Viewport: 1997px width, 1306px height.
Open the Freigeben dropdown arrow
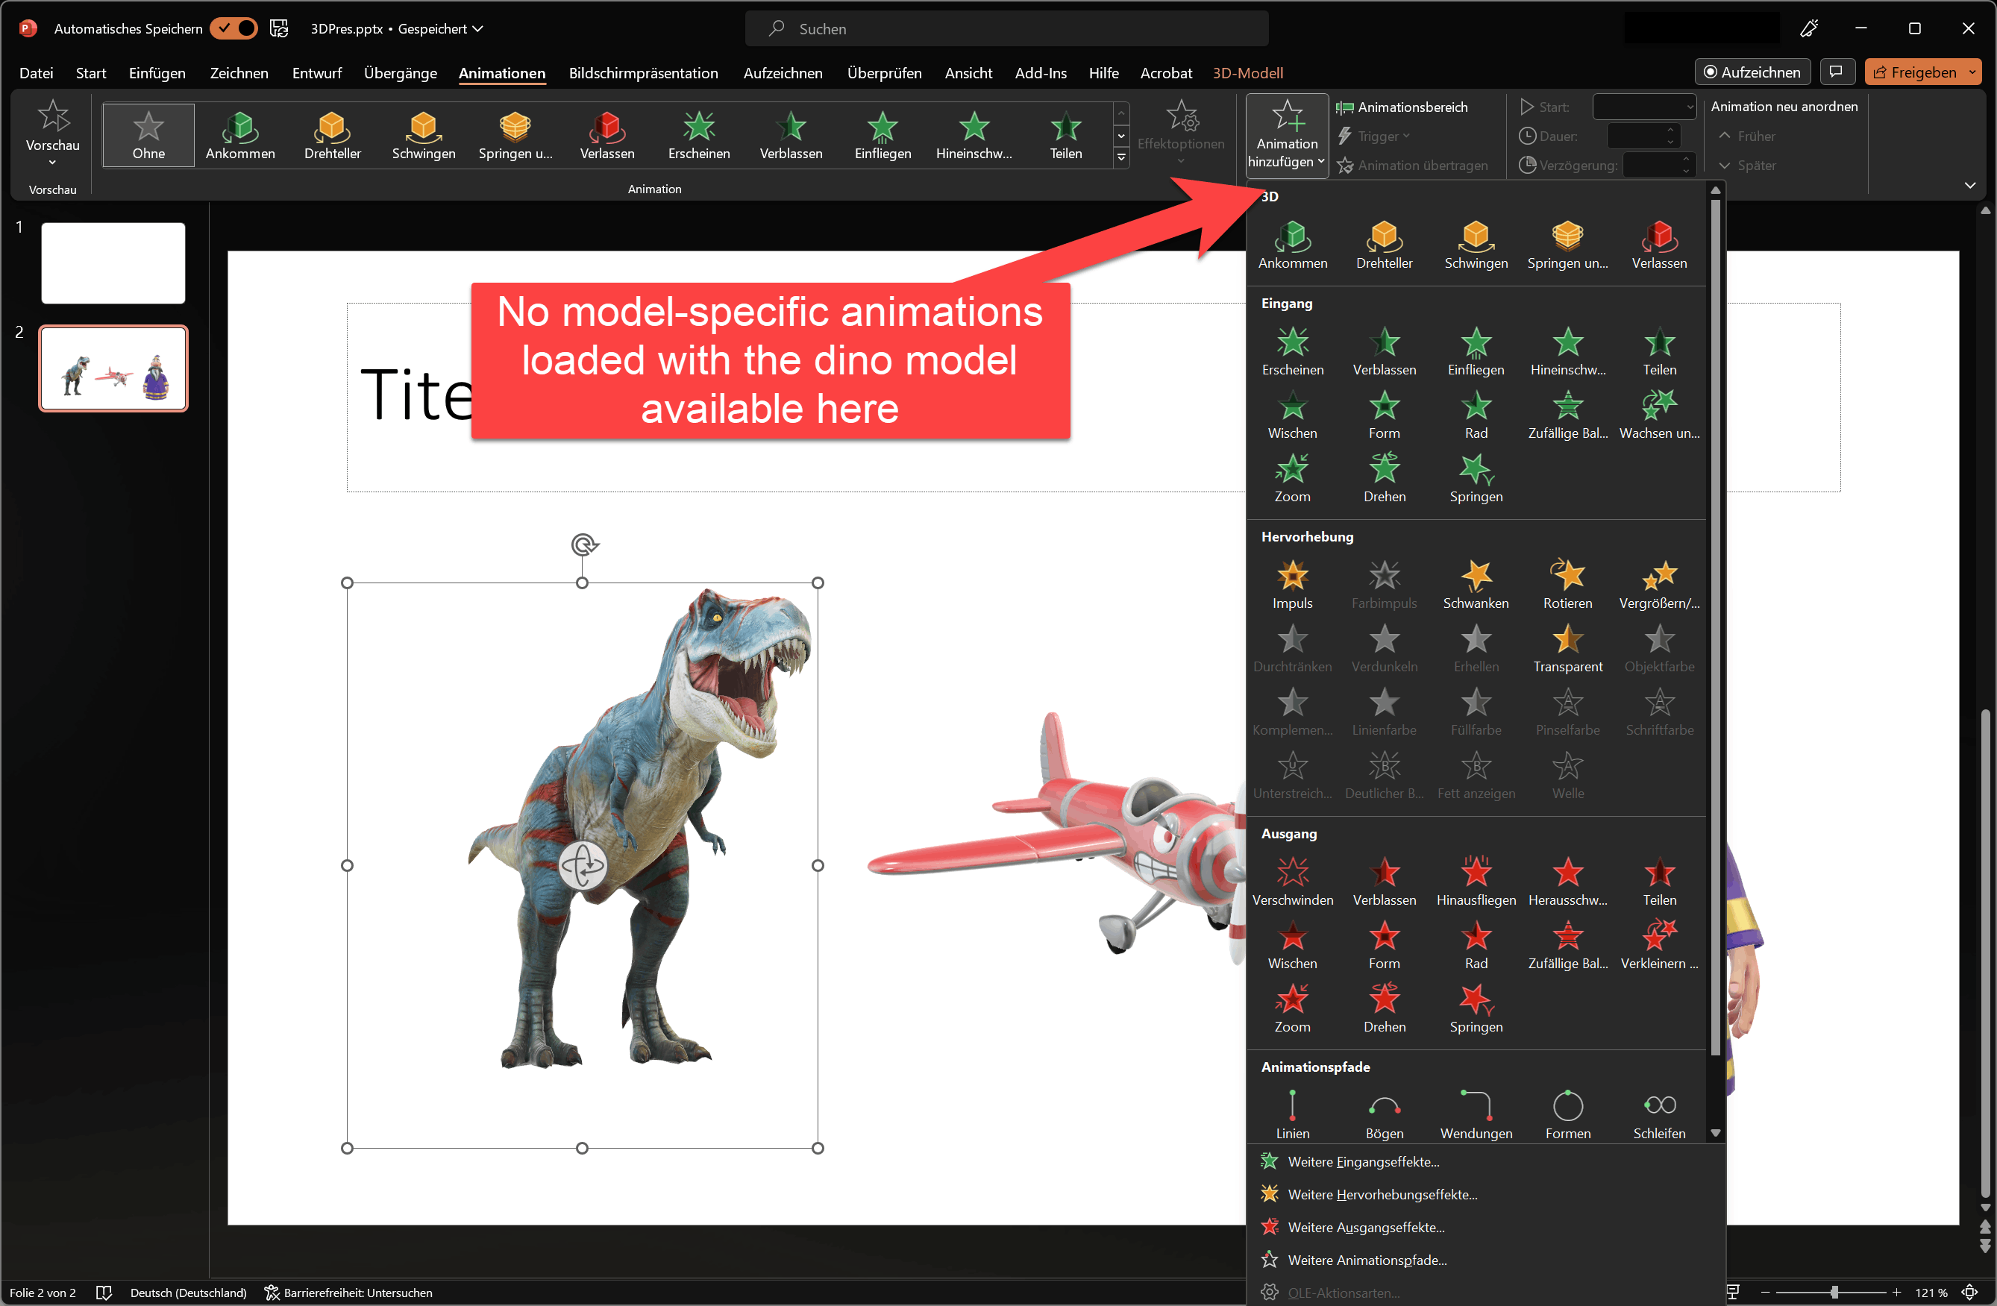pos(1971,72)
